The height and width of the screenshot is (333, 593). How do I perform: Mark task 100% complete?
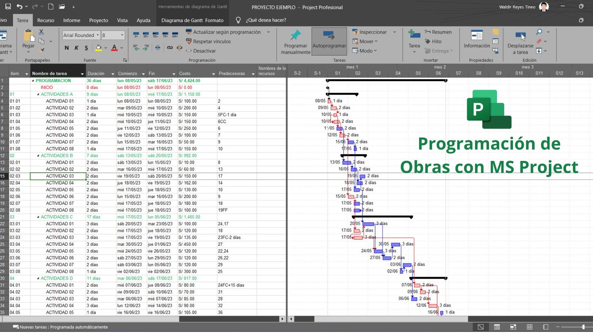pyautogui.click(x=175, y=34)
